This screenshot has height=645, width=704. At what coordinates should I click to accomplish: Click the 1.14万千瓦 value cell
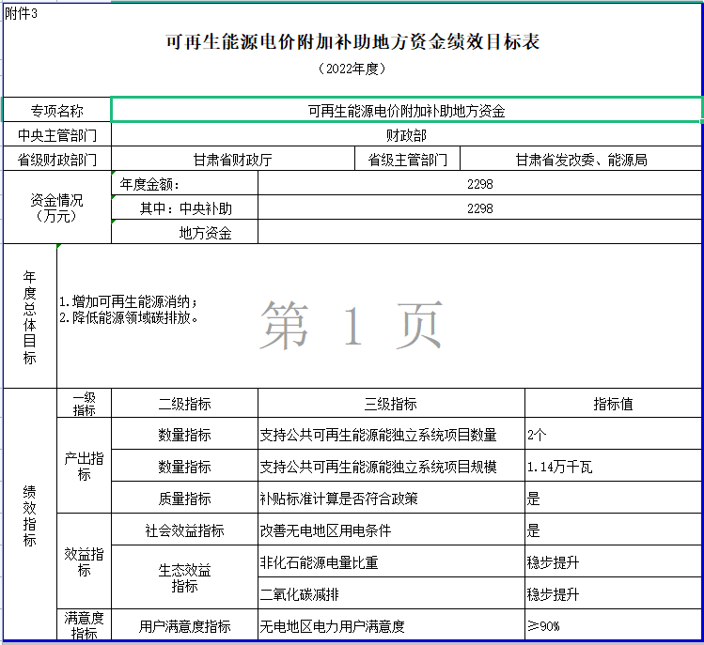pos(613,467)
